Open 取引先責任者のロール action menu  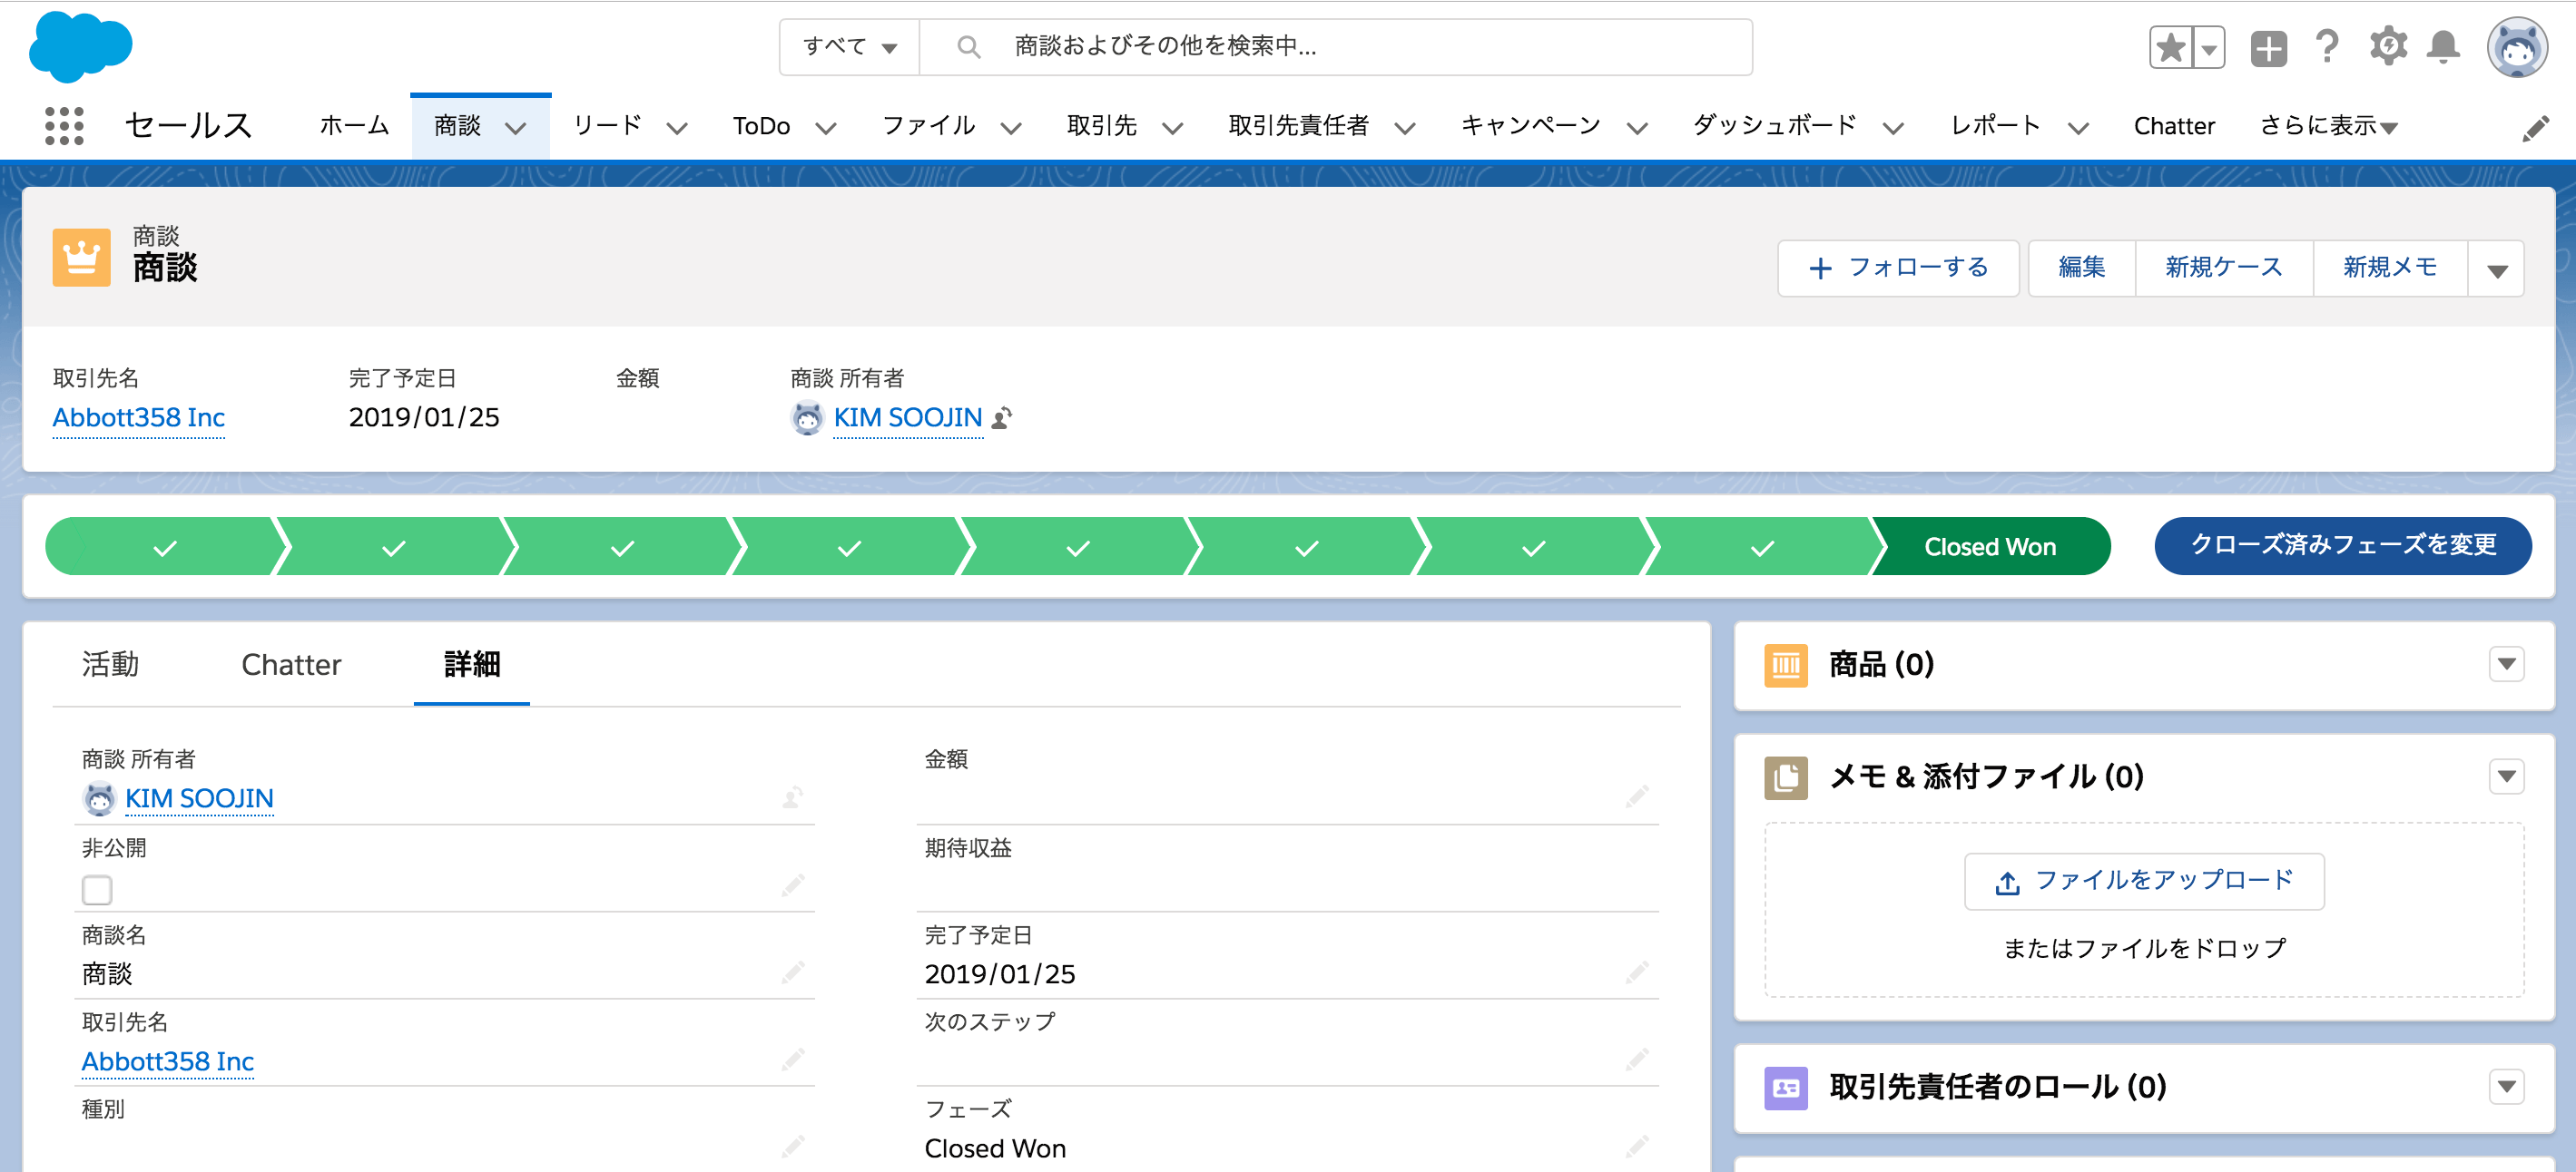pyautogui.click(x=2506, y=1087)
